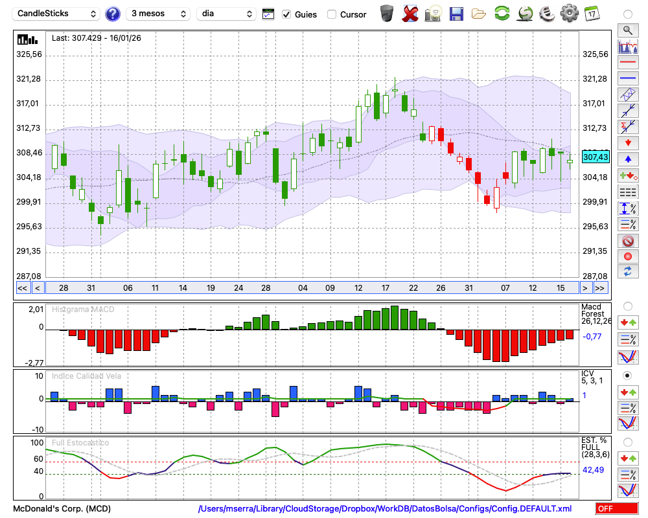This screenshot has height=518, width=648.
Task: Click the ICV panel percent lines button
Action: tap(628, 408)
